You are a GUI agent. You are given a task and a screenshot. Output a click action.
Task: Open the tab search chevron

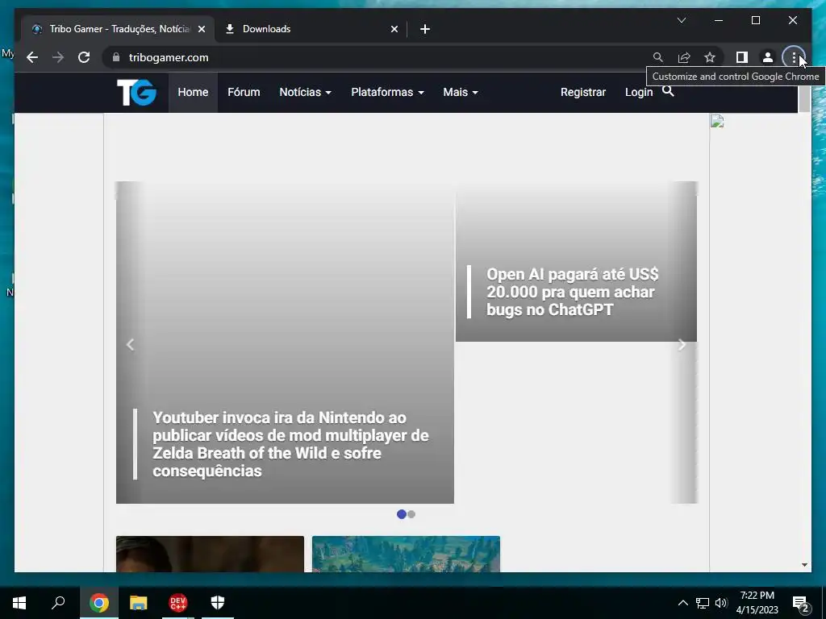click(x=681, y=20)
